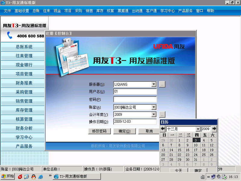Click the 取消 button
This screenshot has height=181, width=241.
[149, 131]
